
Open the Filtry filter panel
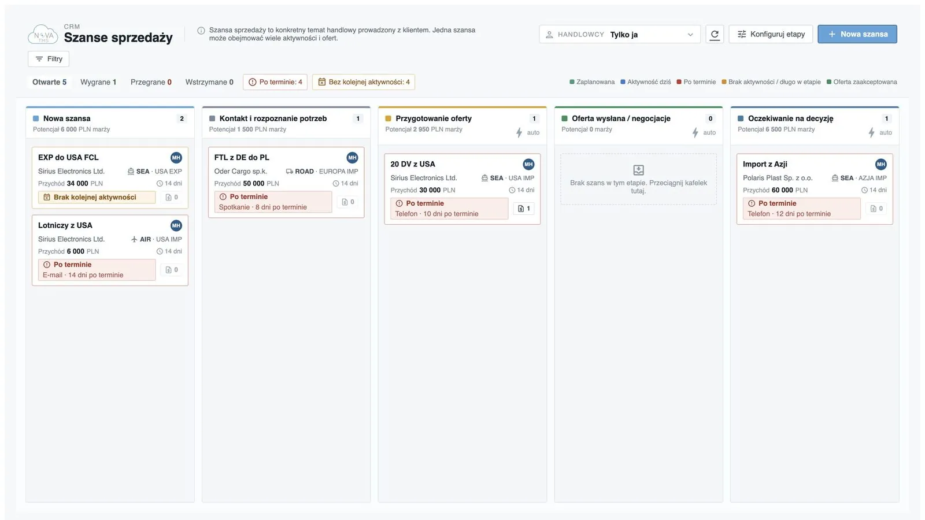pyautogui.click(x=49, y=59)
